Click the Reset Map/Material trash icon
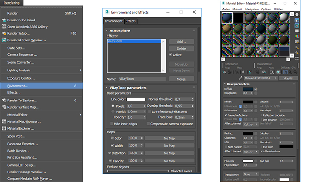The width and height of the screenshot is (309, 182). pos(243,72)
